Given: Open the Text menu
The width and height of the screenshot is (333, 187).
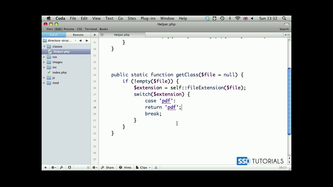Looking at the screenshot, I should [109, 18].
